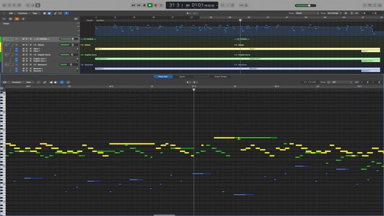The height and width of the screenshot is (216, 384).
Task: Toggle the count-in button in control bar
Action: click(x=241, y=5)
